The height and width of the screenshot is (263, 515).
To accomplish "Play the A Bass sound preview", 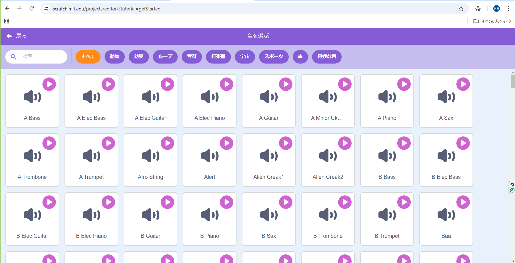I will [x=49, y=84].
